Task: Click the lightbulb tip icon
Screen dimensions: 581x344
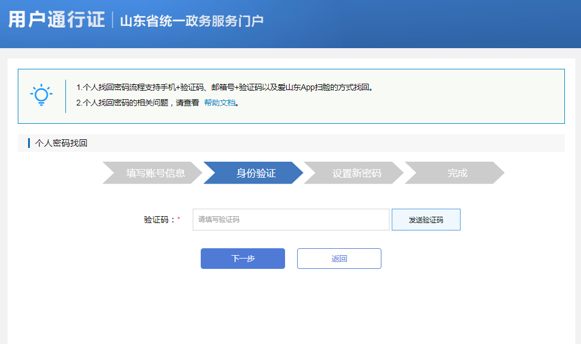Action: click(x=41, y=95)
